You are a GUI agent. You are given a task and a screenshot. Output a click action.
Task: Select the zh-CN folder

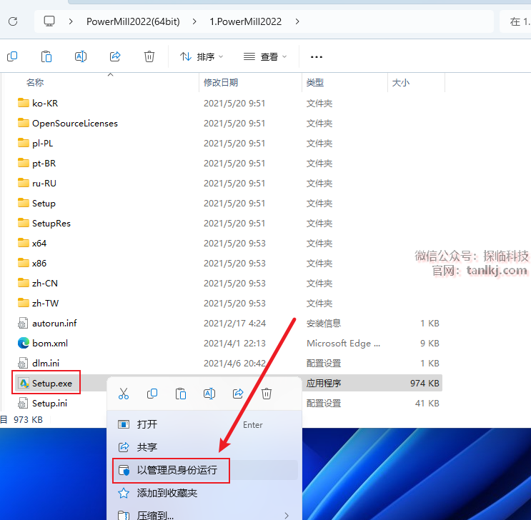point(45,283)
